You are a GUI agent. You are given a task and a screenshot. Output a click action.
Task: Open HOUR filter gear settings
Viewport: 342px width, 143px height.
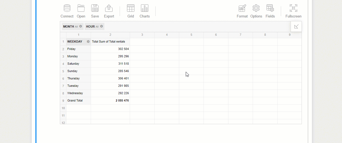point(101,26)
